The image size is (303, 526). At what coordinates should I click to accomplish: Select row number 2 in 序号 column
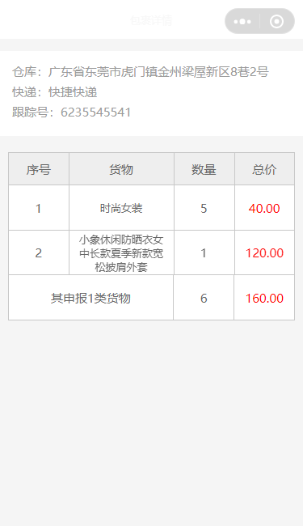click(x=39, y=252)
